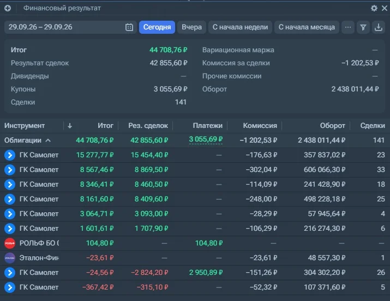Image resolution: width=390 pixels, height=301 pixels.
Task: Click ГК Самолет icon in 3 064,71 ₽ row
Action: [10, 214]
